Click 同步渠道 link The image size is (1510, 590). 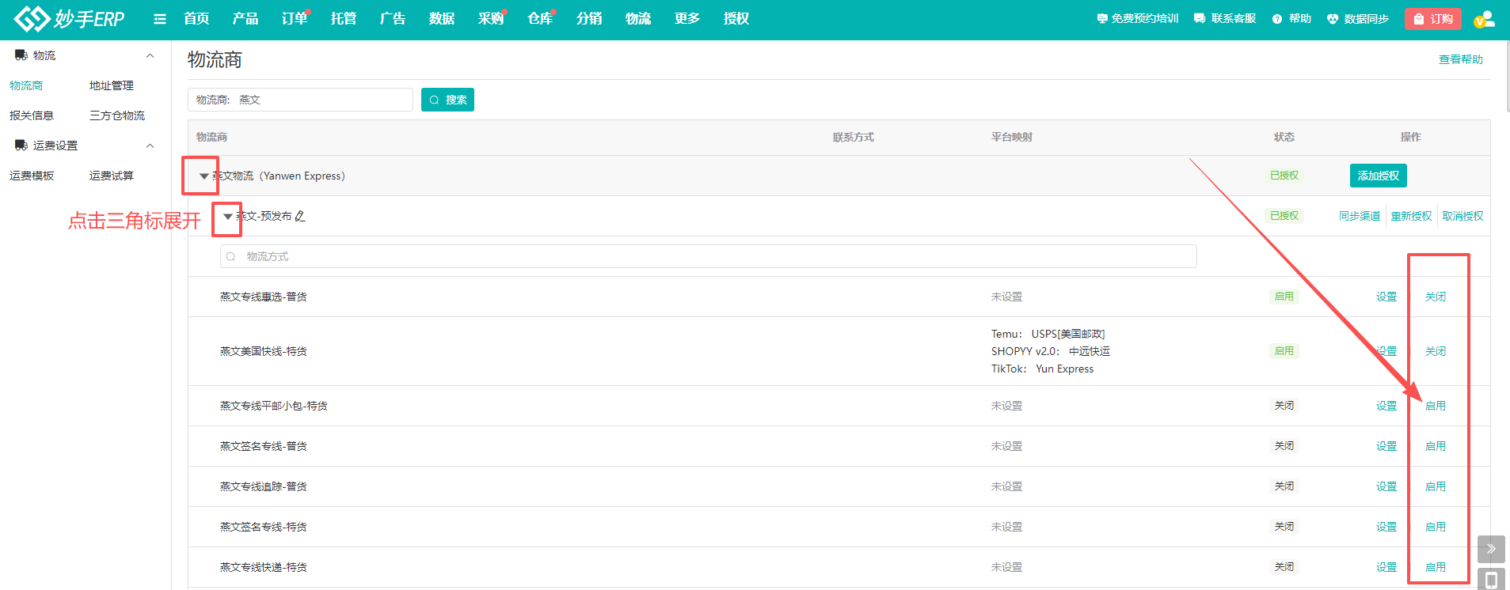1360,216
